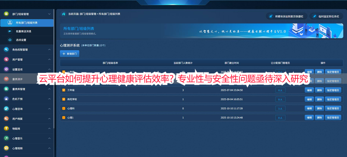Toggle the orange box beside 雨花学校

point(63,99)
